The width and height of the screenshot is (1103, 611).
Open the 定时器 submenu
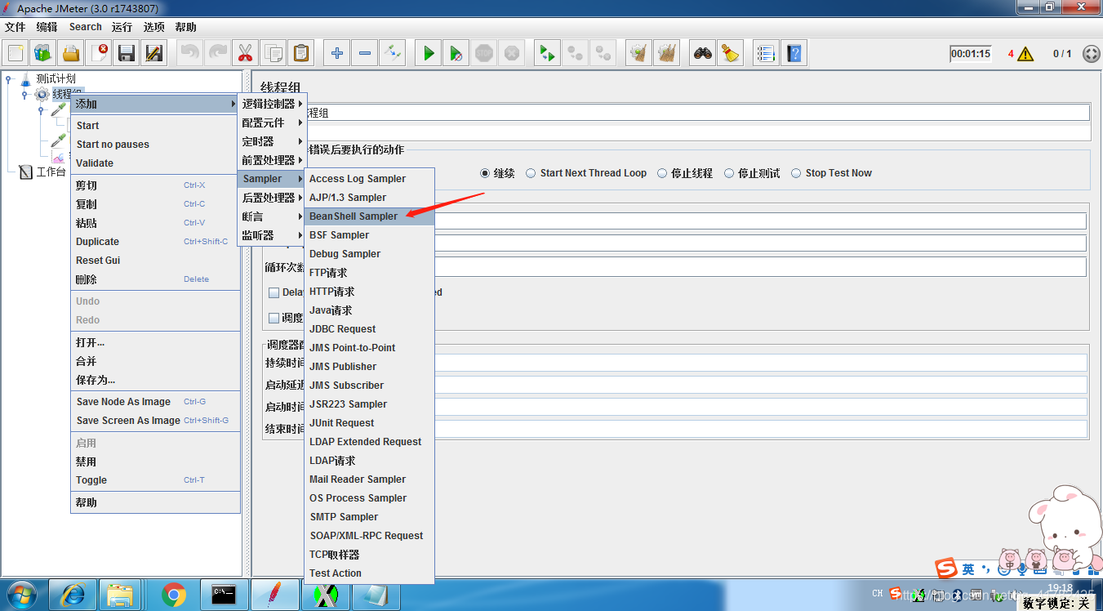(272, 141)
